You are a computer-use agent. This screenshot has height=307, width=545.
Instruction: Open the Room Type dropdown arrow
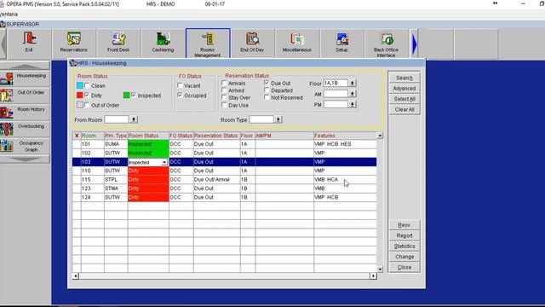278,119
